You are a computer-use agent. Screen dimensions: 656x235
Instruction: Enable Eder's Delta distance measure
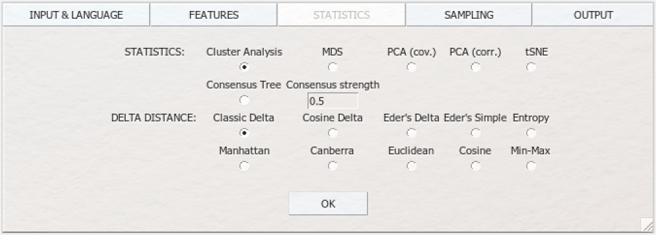tap(412, 133)
